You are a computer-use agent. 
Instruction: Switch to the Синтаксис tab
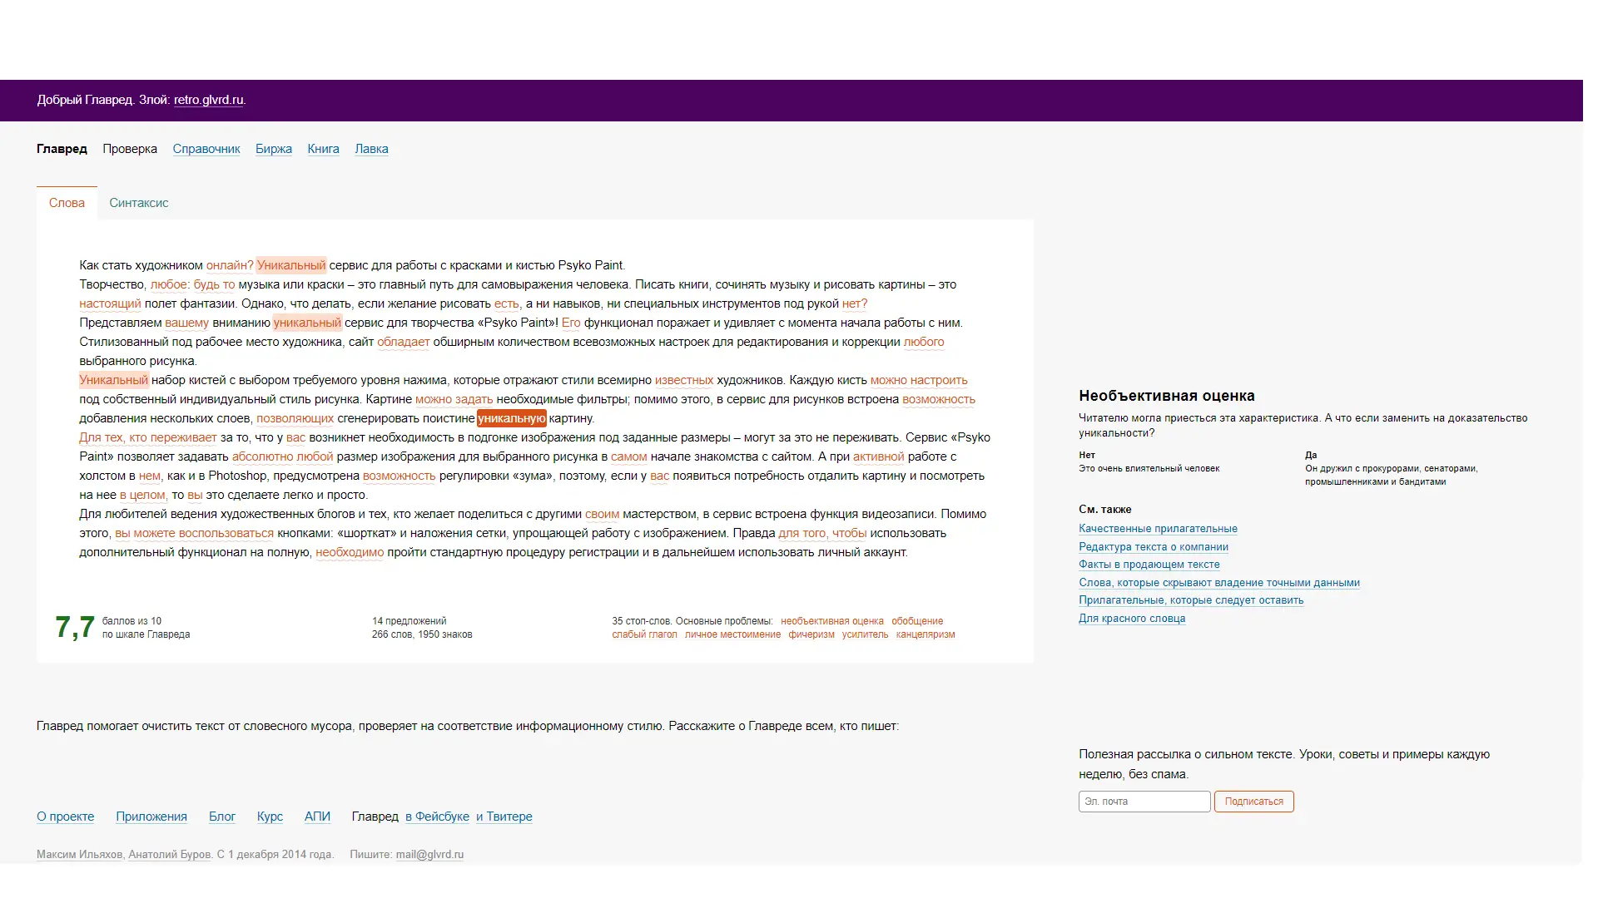coord(138,203)
